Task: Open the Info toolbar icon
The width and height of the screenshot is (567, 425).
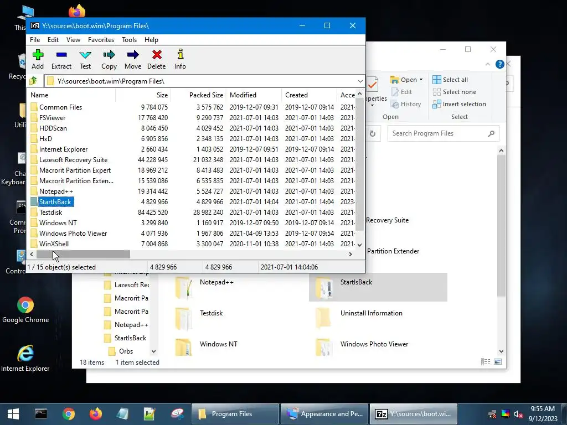Action: coord(180,59)
